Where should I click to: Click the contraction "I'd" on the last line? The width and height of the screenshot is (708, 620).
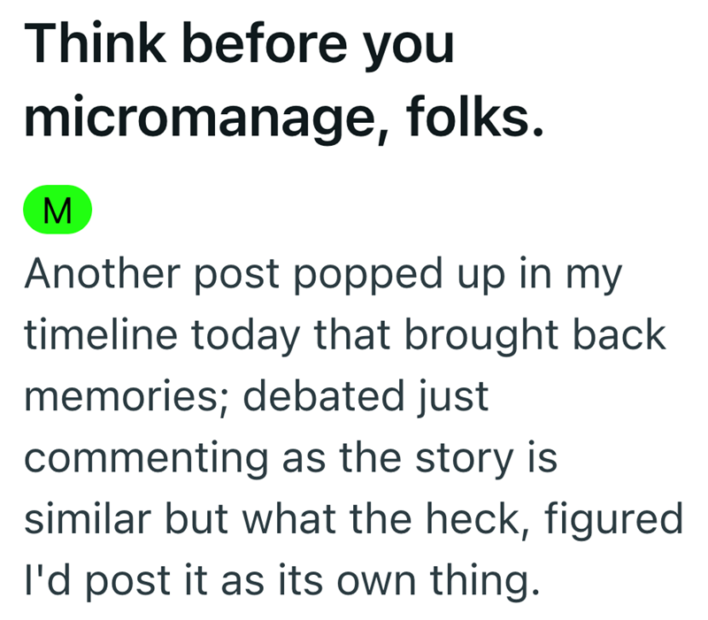click(x=46, y=579)
